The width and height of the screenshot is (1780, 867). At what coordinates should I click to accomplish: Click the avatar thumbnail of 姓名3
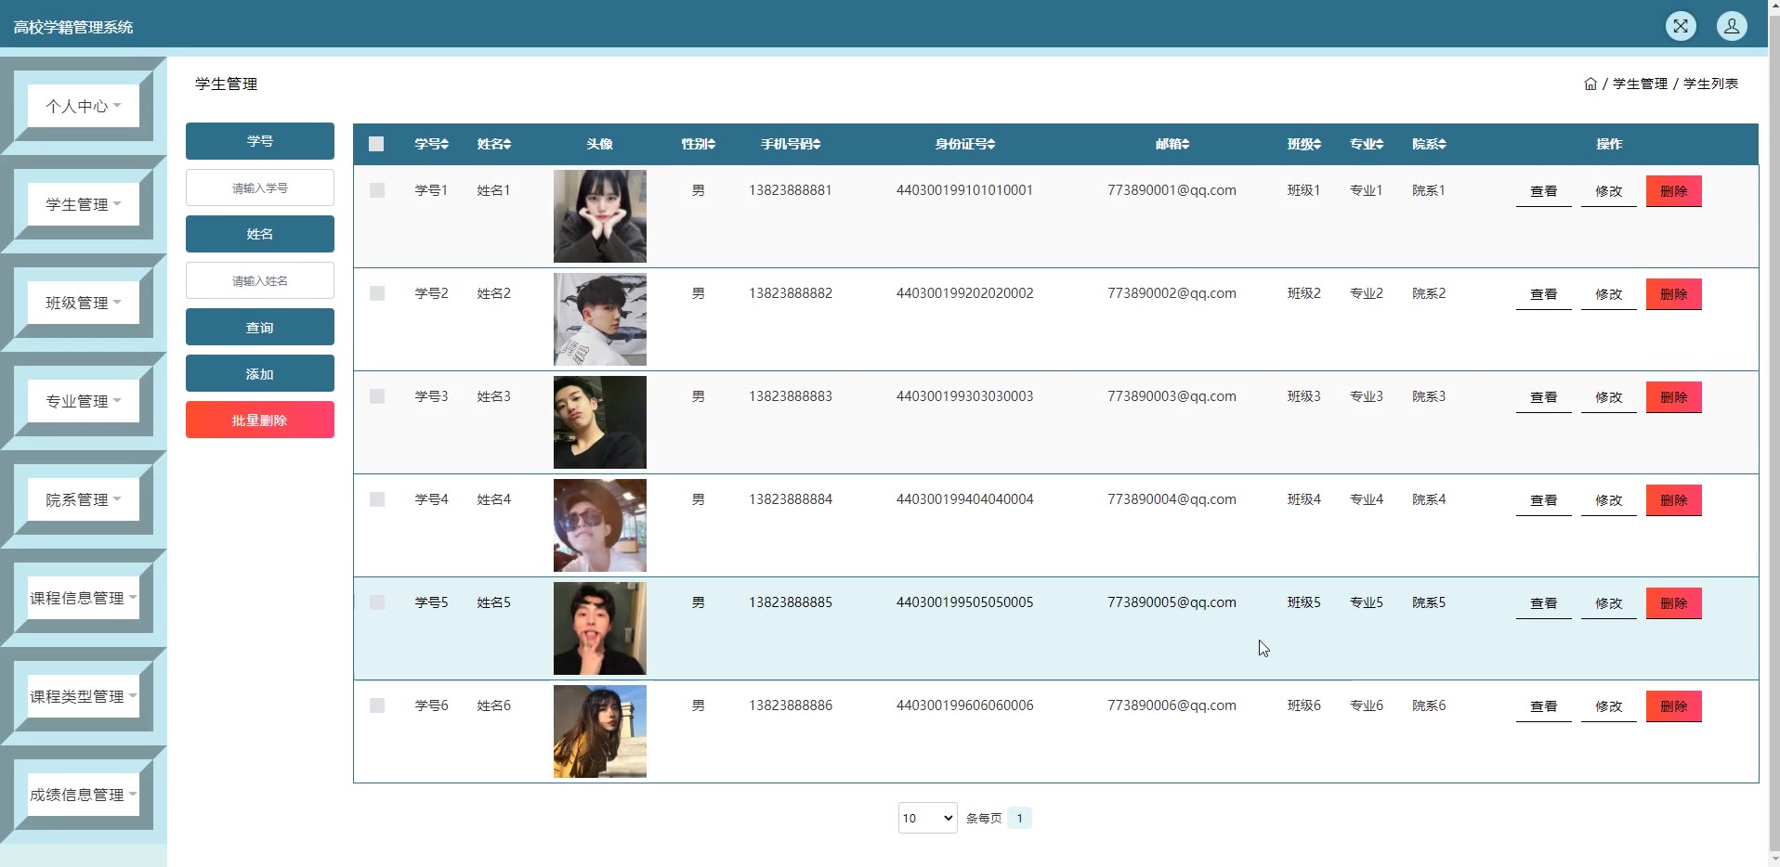click(x=600, y=422)
